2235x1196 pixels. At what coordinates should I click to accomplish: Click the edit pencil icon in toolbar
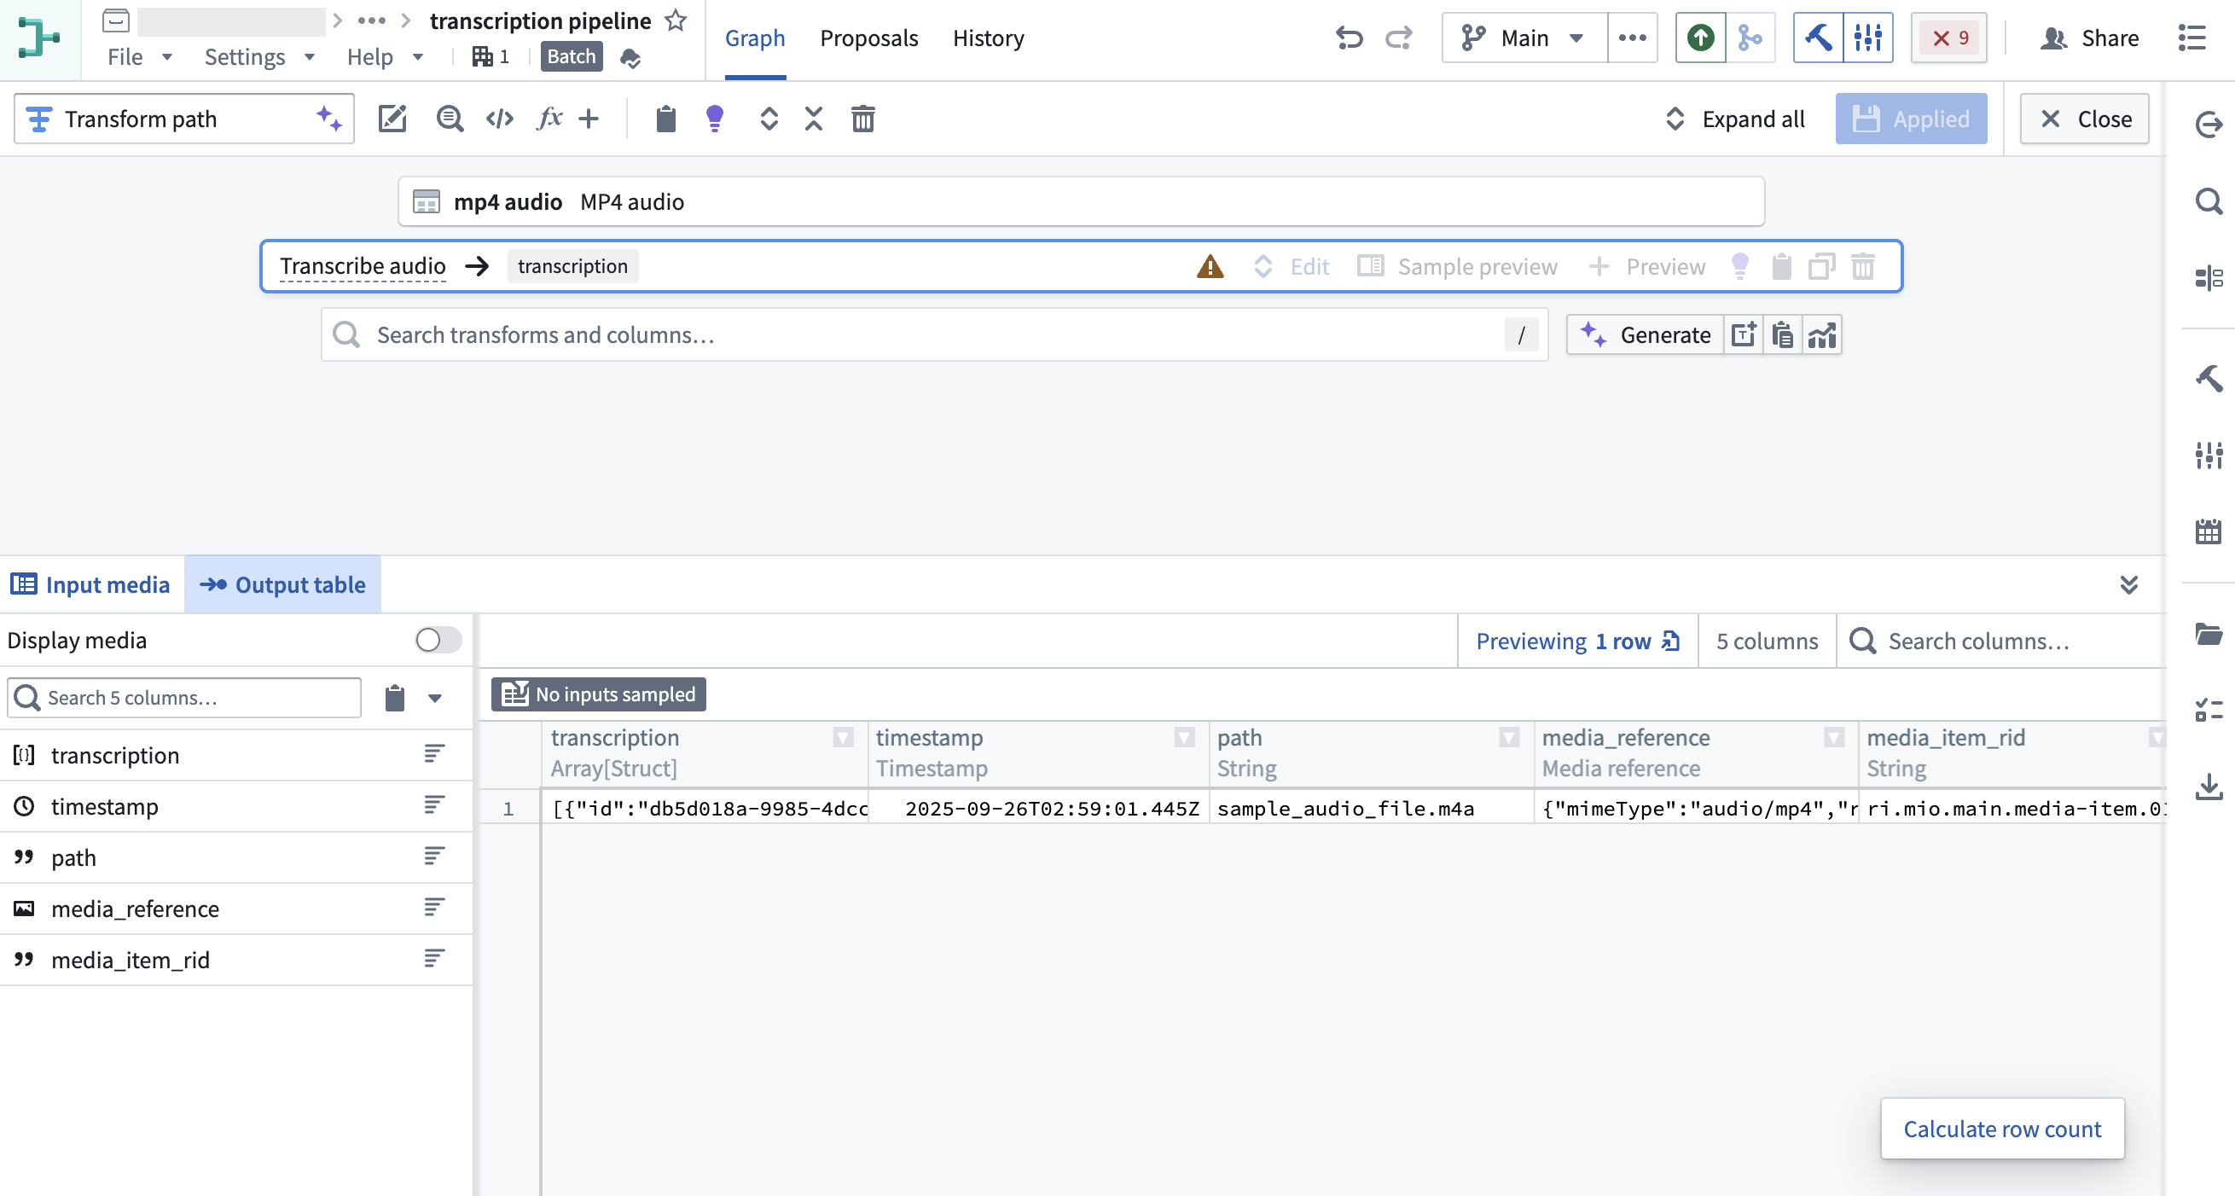pyautogui.click(x=392, y=119)
